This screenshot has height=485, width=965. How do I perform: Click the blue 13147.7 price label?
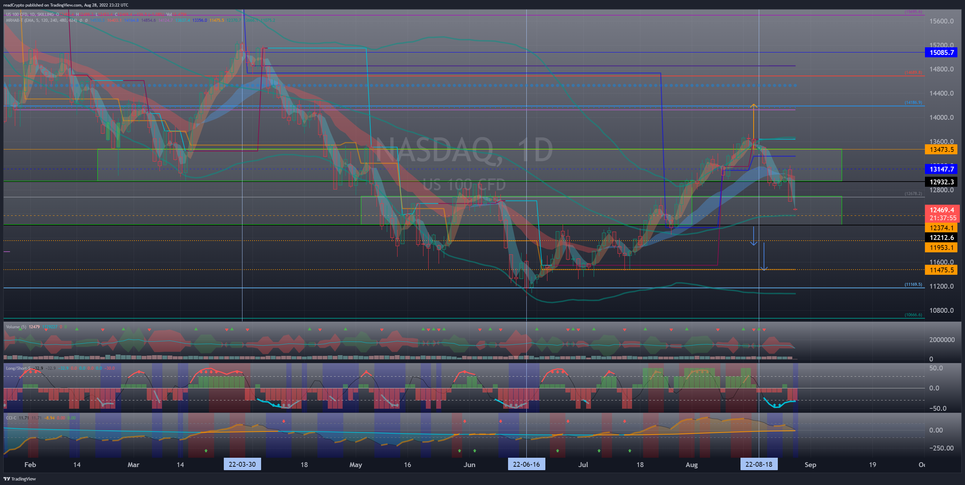pos(941,169)
